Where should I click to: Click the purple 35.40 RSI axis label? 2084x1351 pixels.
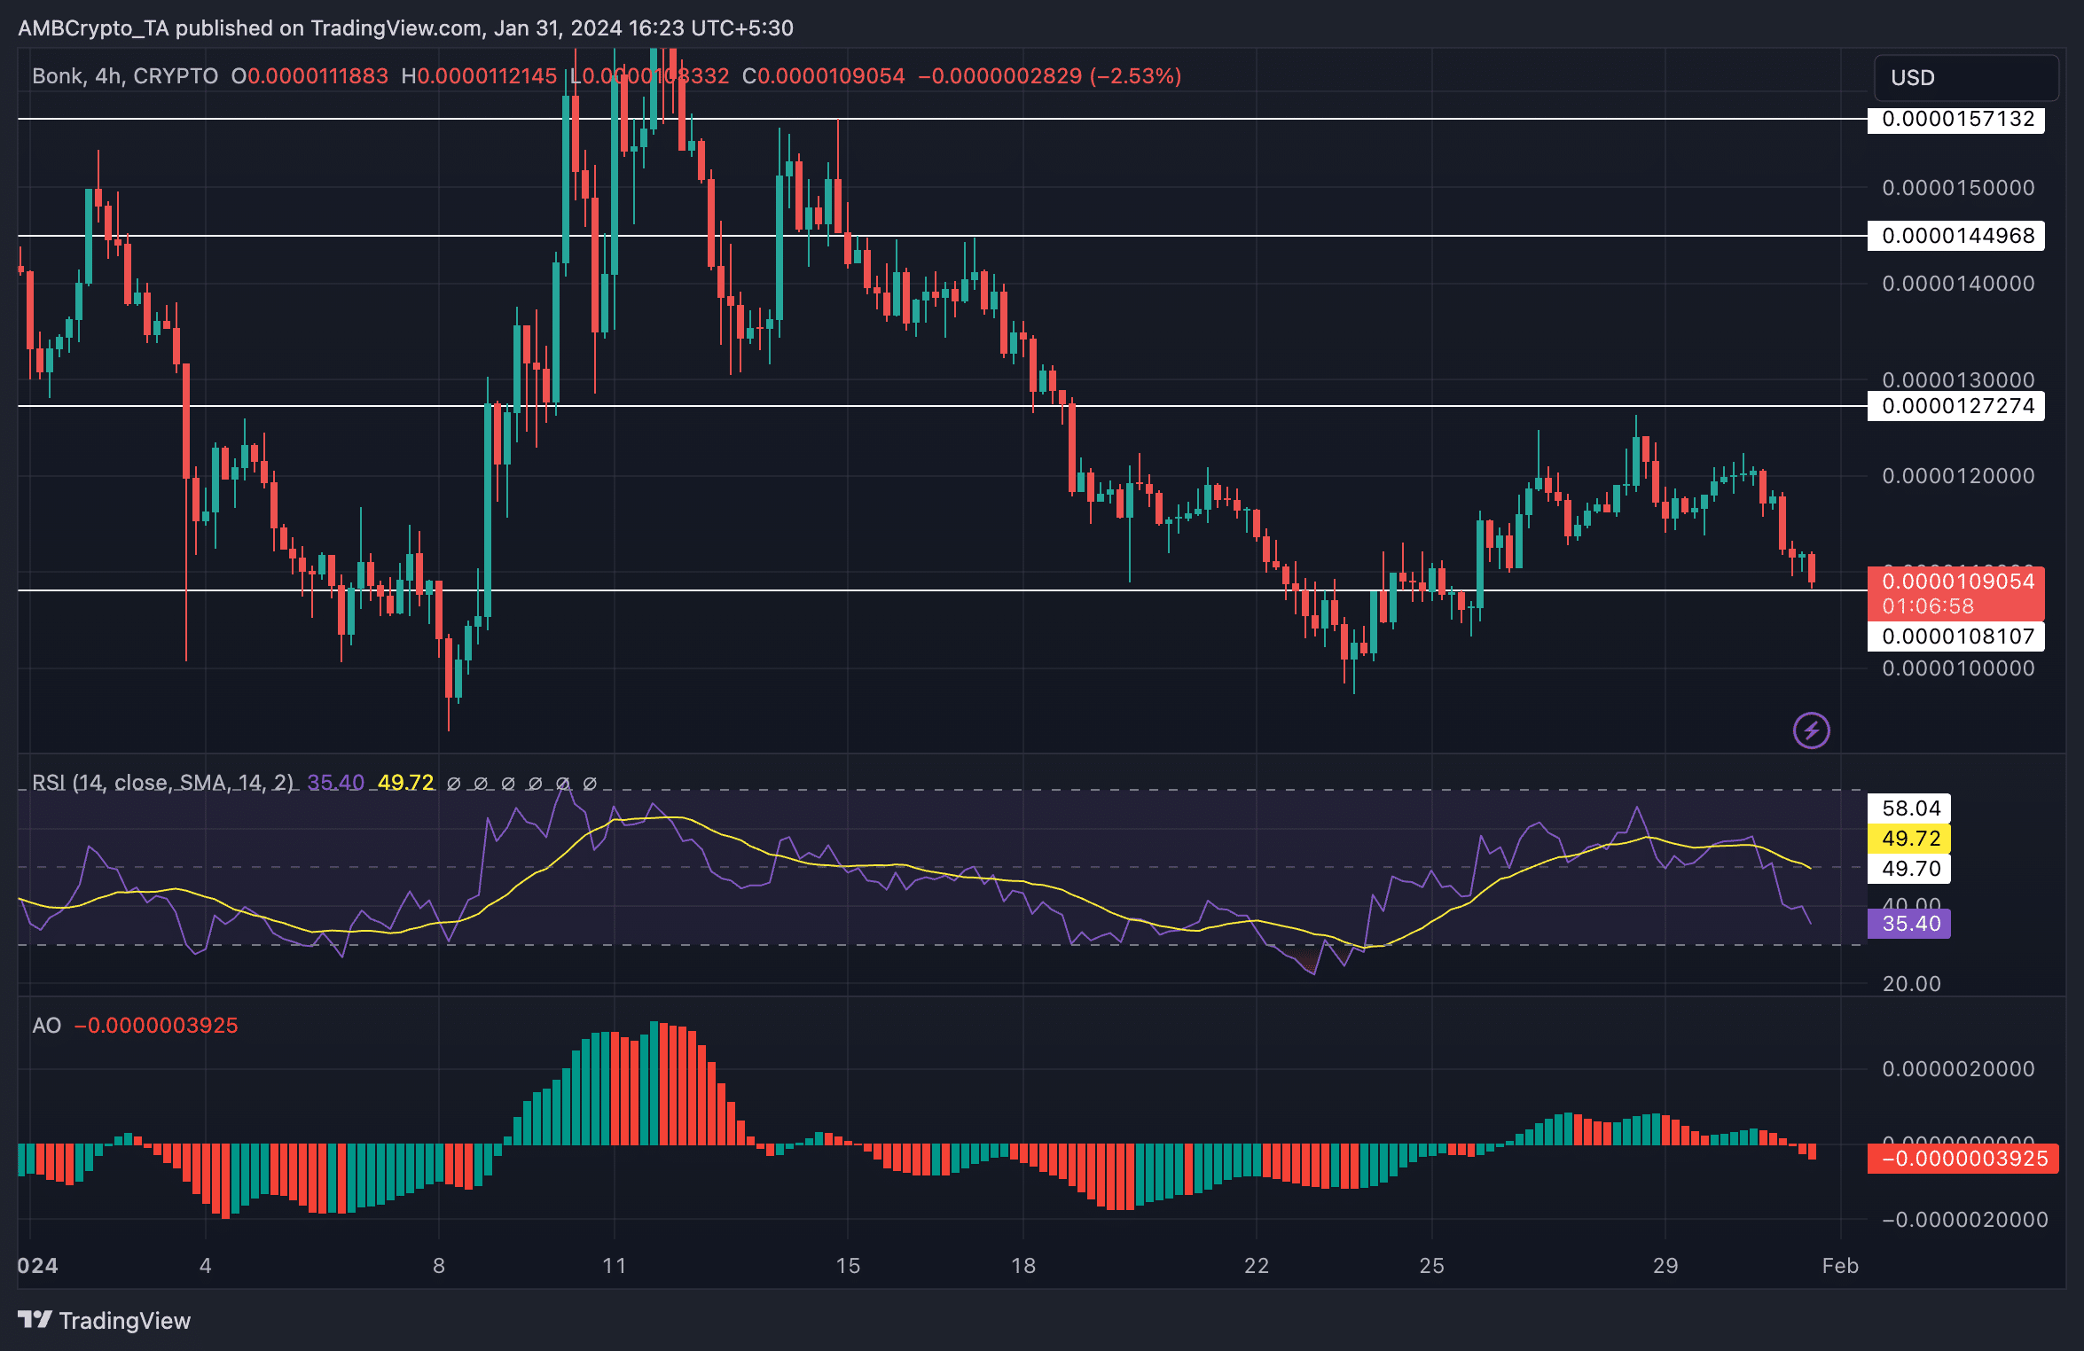tap(1909, 924)
